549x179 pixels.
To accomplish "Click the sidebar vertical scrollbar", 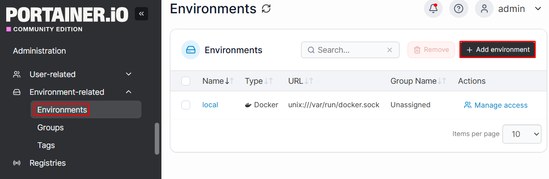I will point(157,139).
